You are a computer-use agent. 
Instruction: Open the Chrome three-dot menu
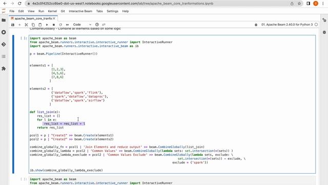point(323,4)
